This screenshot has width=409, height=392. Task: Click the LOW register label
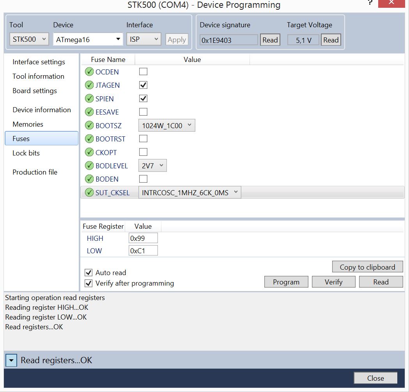(94, 251)
